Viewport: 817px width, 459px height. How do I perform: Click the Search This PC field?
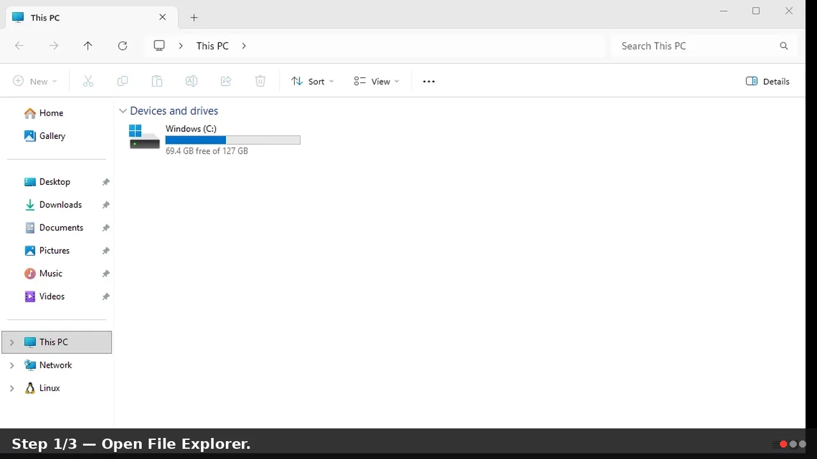[x=704, y=46]
